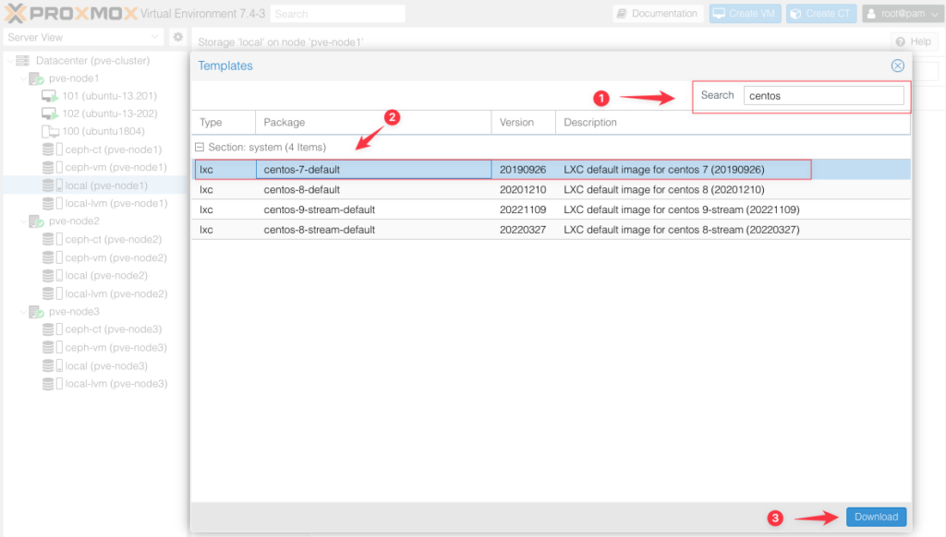The image size is (946, 537).
Task: Click the ceph-ct (pve-node1) storage icon
Action: tap(52, 149)
